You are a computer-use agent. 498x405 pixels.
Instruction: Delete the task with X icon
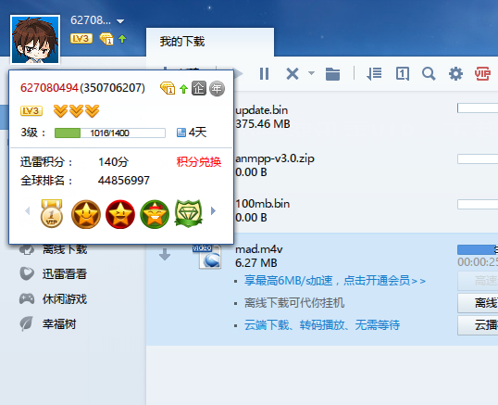[x=293, y=74]
